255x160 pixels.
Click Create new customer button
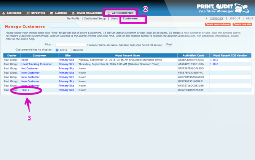[x=218, y=24]
